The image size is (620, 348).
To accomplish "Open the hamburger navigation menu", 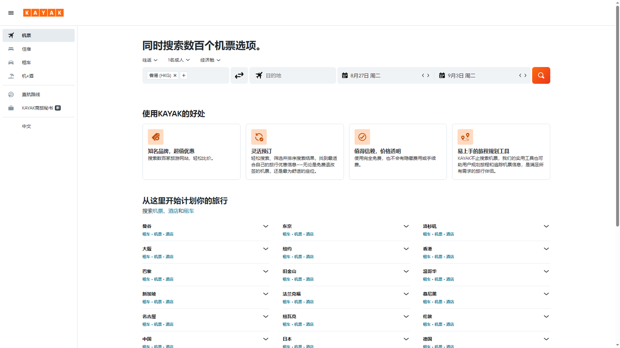I will pyautogui.click(x=11, y=13).
